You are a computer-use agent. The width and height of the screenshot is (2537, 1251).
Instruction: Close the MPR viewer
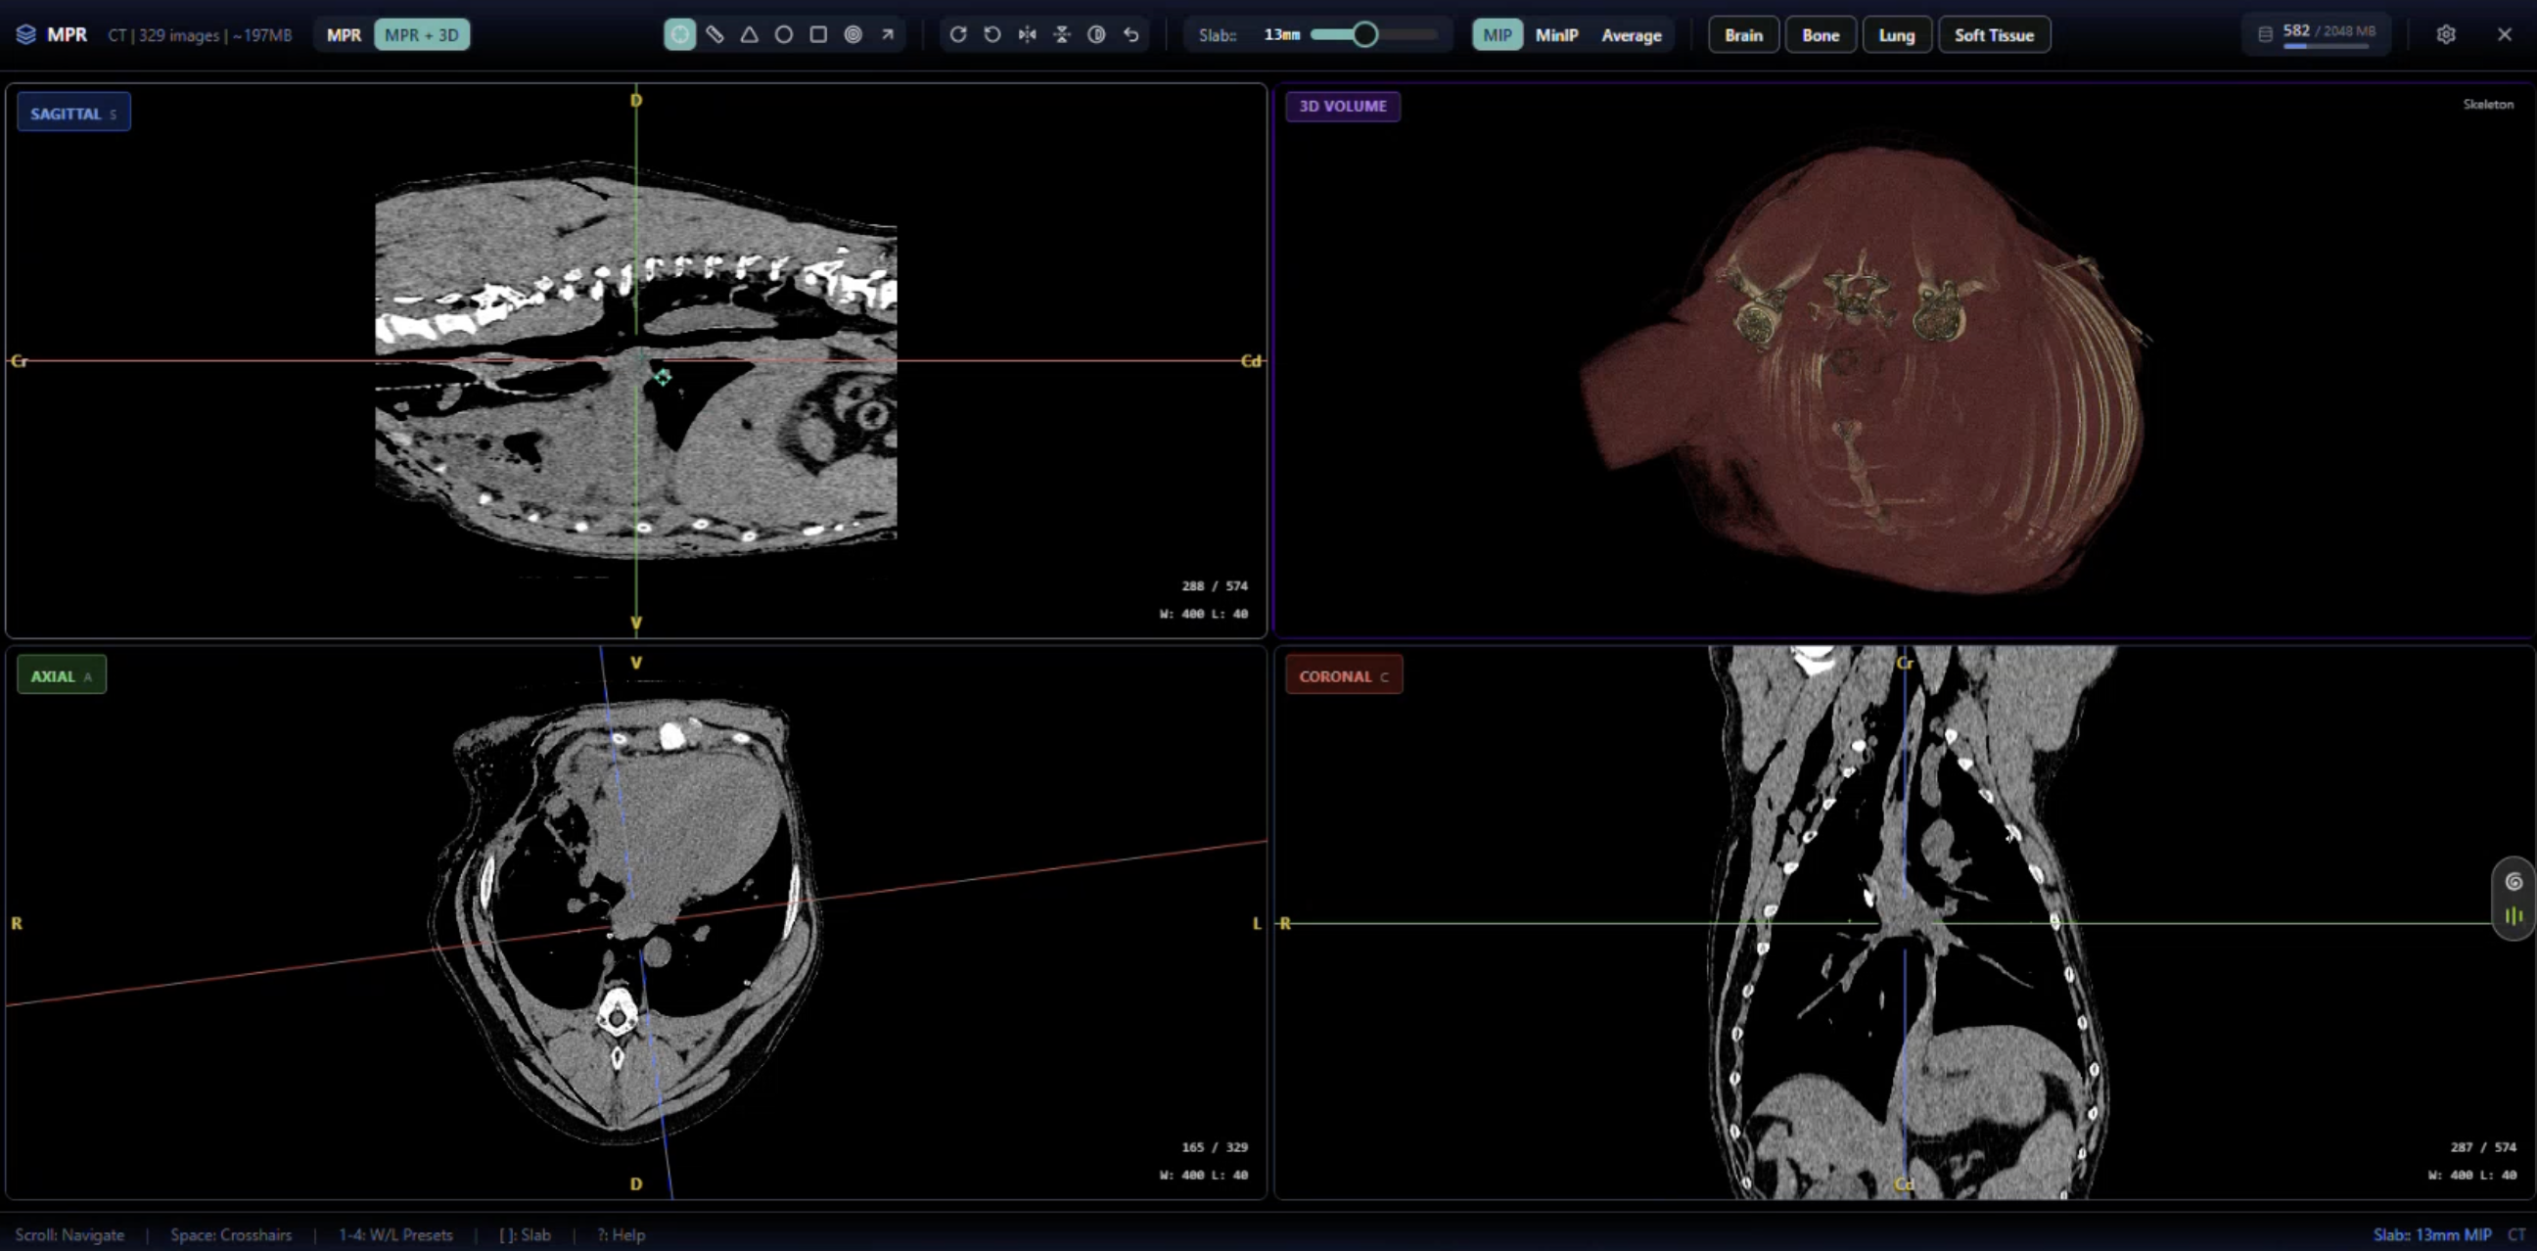coord(2505,34)
